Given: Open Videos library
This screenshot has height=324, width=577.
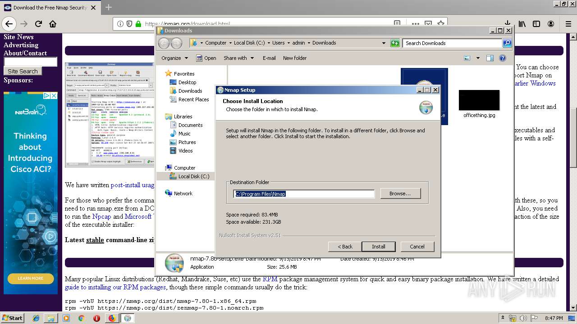Looking at the screenshot, I should 185,151.
